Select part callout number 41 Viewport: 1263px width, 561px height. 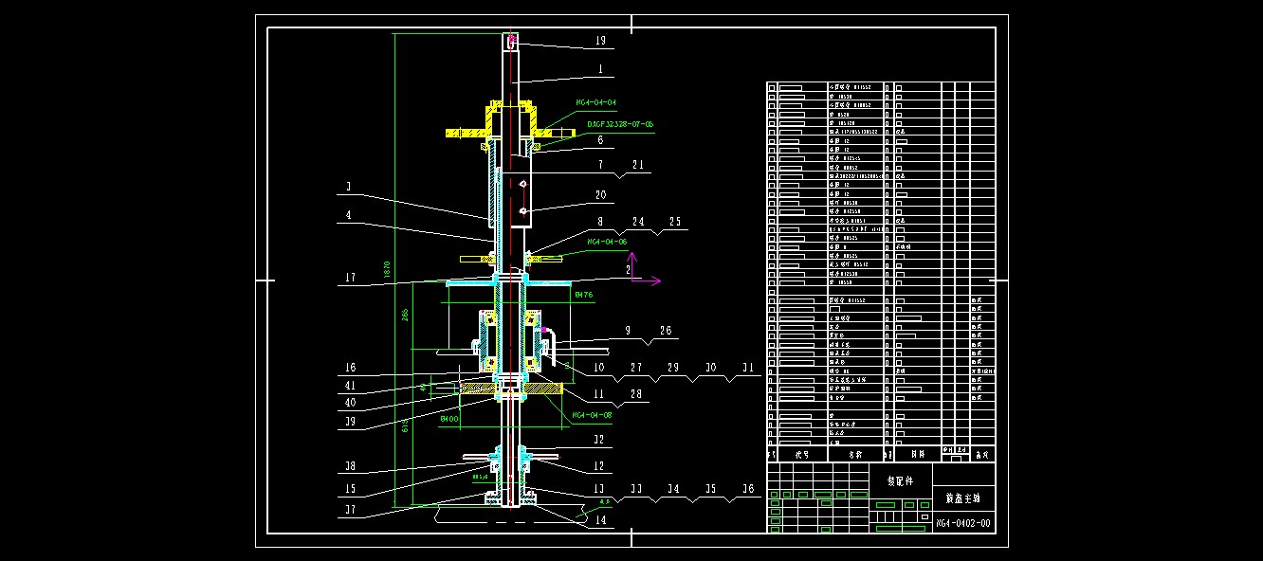[350, 386]
